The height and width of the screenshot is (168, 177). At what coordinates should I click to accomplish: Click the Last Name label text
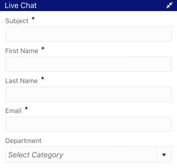point(22,81)
